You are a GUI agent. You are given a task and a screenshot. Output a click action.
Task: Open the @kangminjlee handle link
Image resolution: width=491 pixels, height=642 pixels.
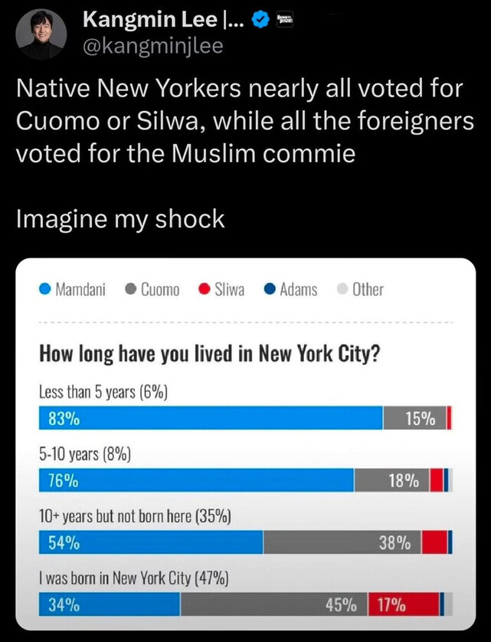click(151, 47)
